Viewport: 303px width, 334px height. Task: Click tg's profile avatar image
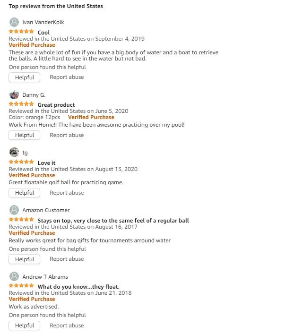tap(14, 152)
